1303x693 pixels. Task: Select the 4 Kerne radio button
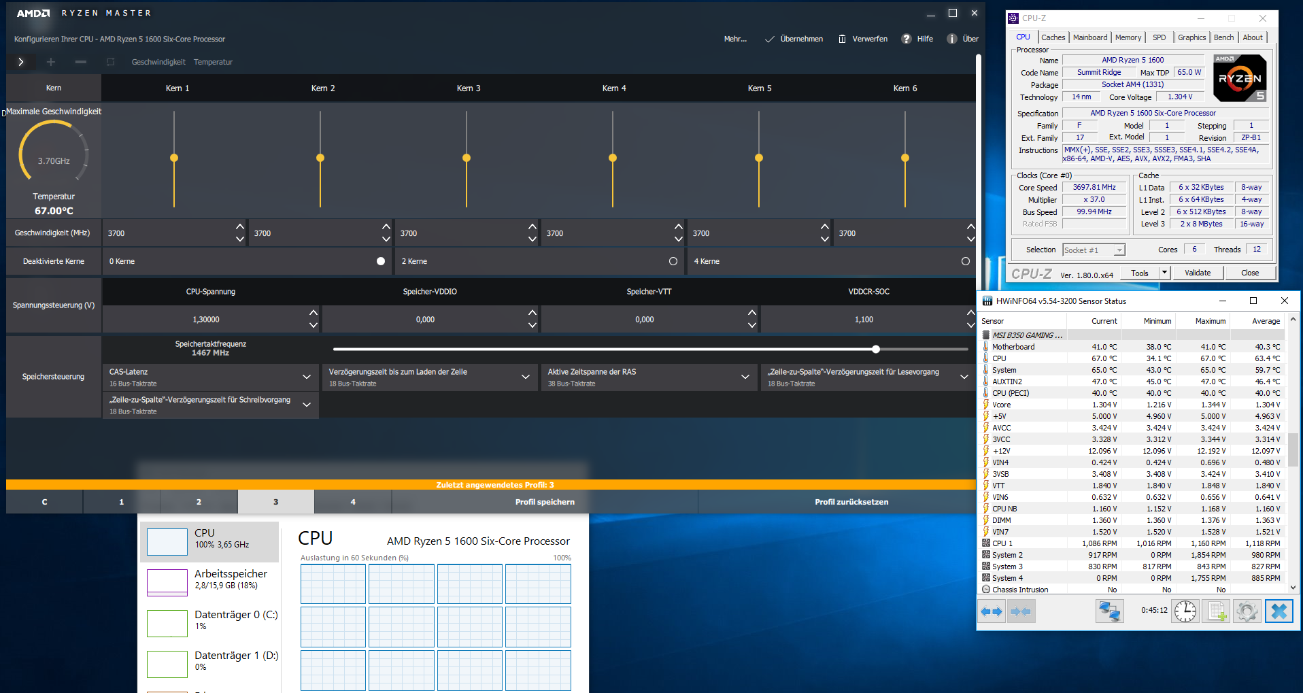coord(966,261)
